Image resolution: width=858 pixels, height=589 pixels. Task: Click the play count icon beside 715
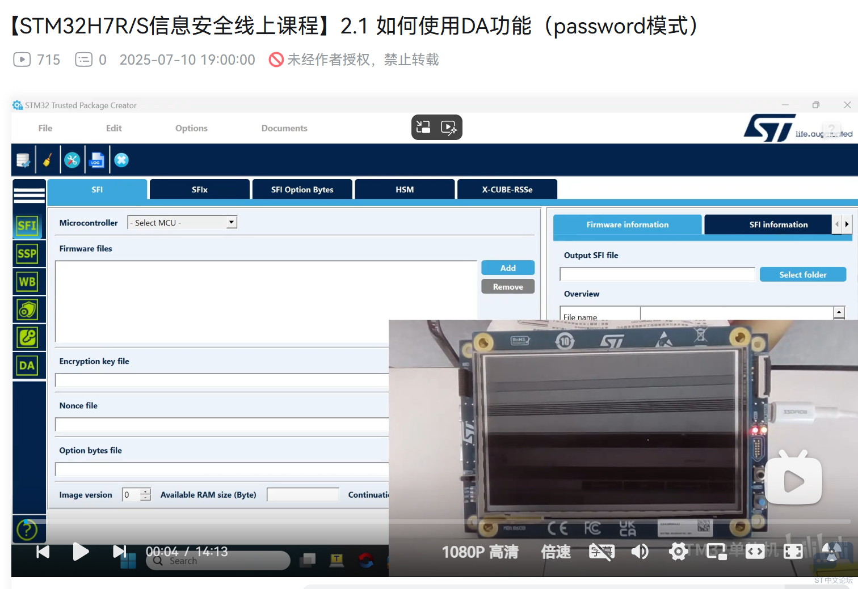click(22, 60)
